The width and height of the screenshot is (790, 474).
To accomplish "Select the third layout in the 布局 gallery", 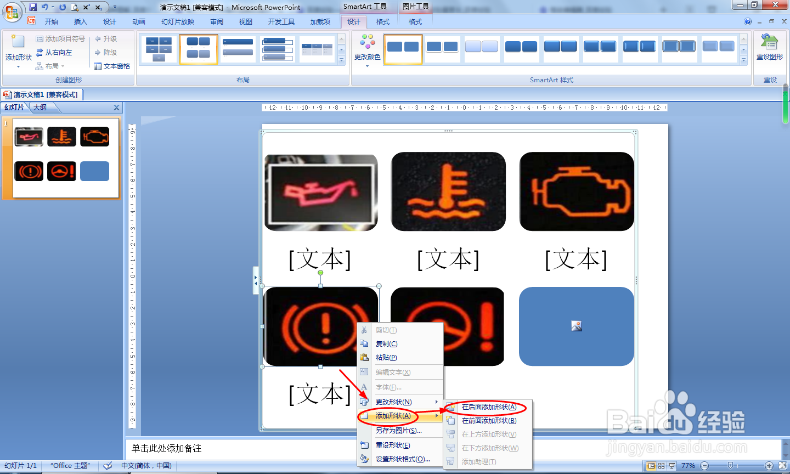I will pos(238,49).
